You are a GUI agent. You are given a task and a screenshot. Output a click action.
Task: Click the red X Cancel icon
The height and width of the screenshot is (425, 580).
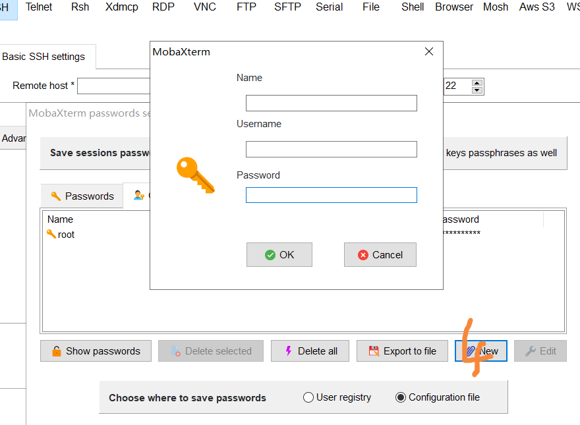coord(363,255)
